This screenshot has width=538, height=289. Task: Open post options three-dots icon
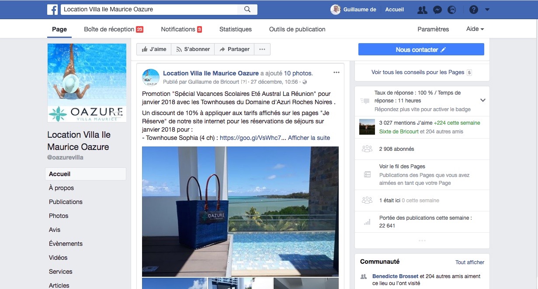(336, 72)
